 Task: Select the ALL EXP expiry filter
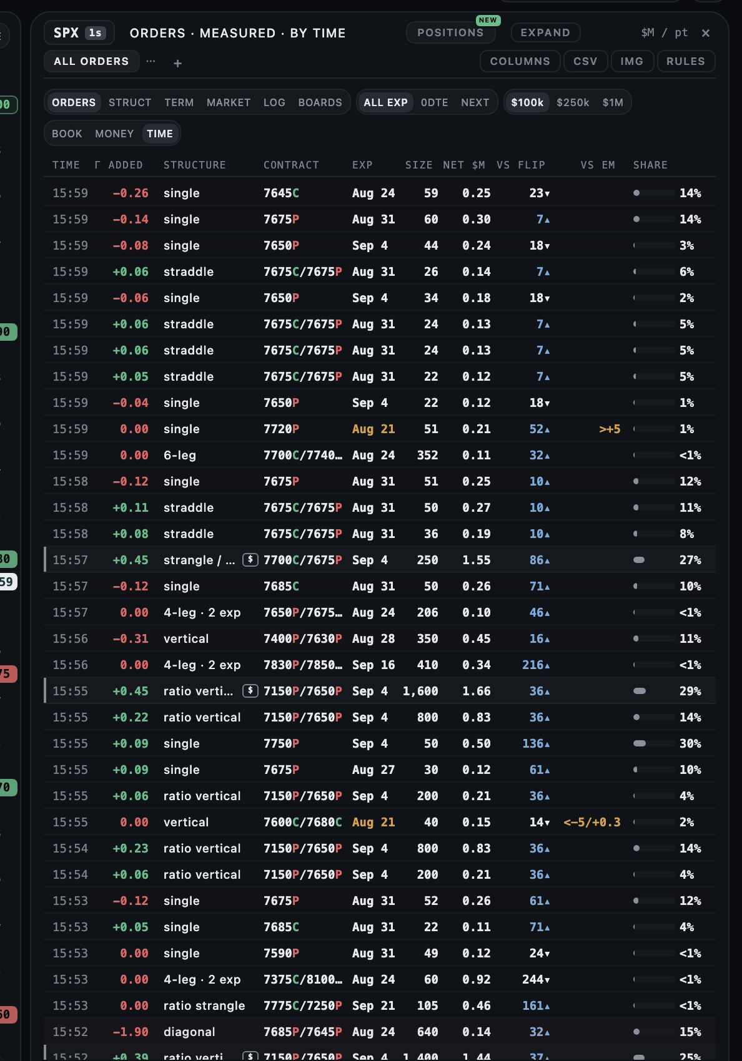click(x=385, y=102)
